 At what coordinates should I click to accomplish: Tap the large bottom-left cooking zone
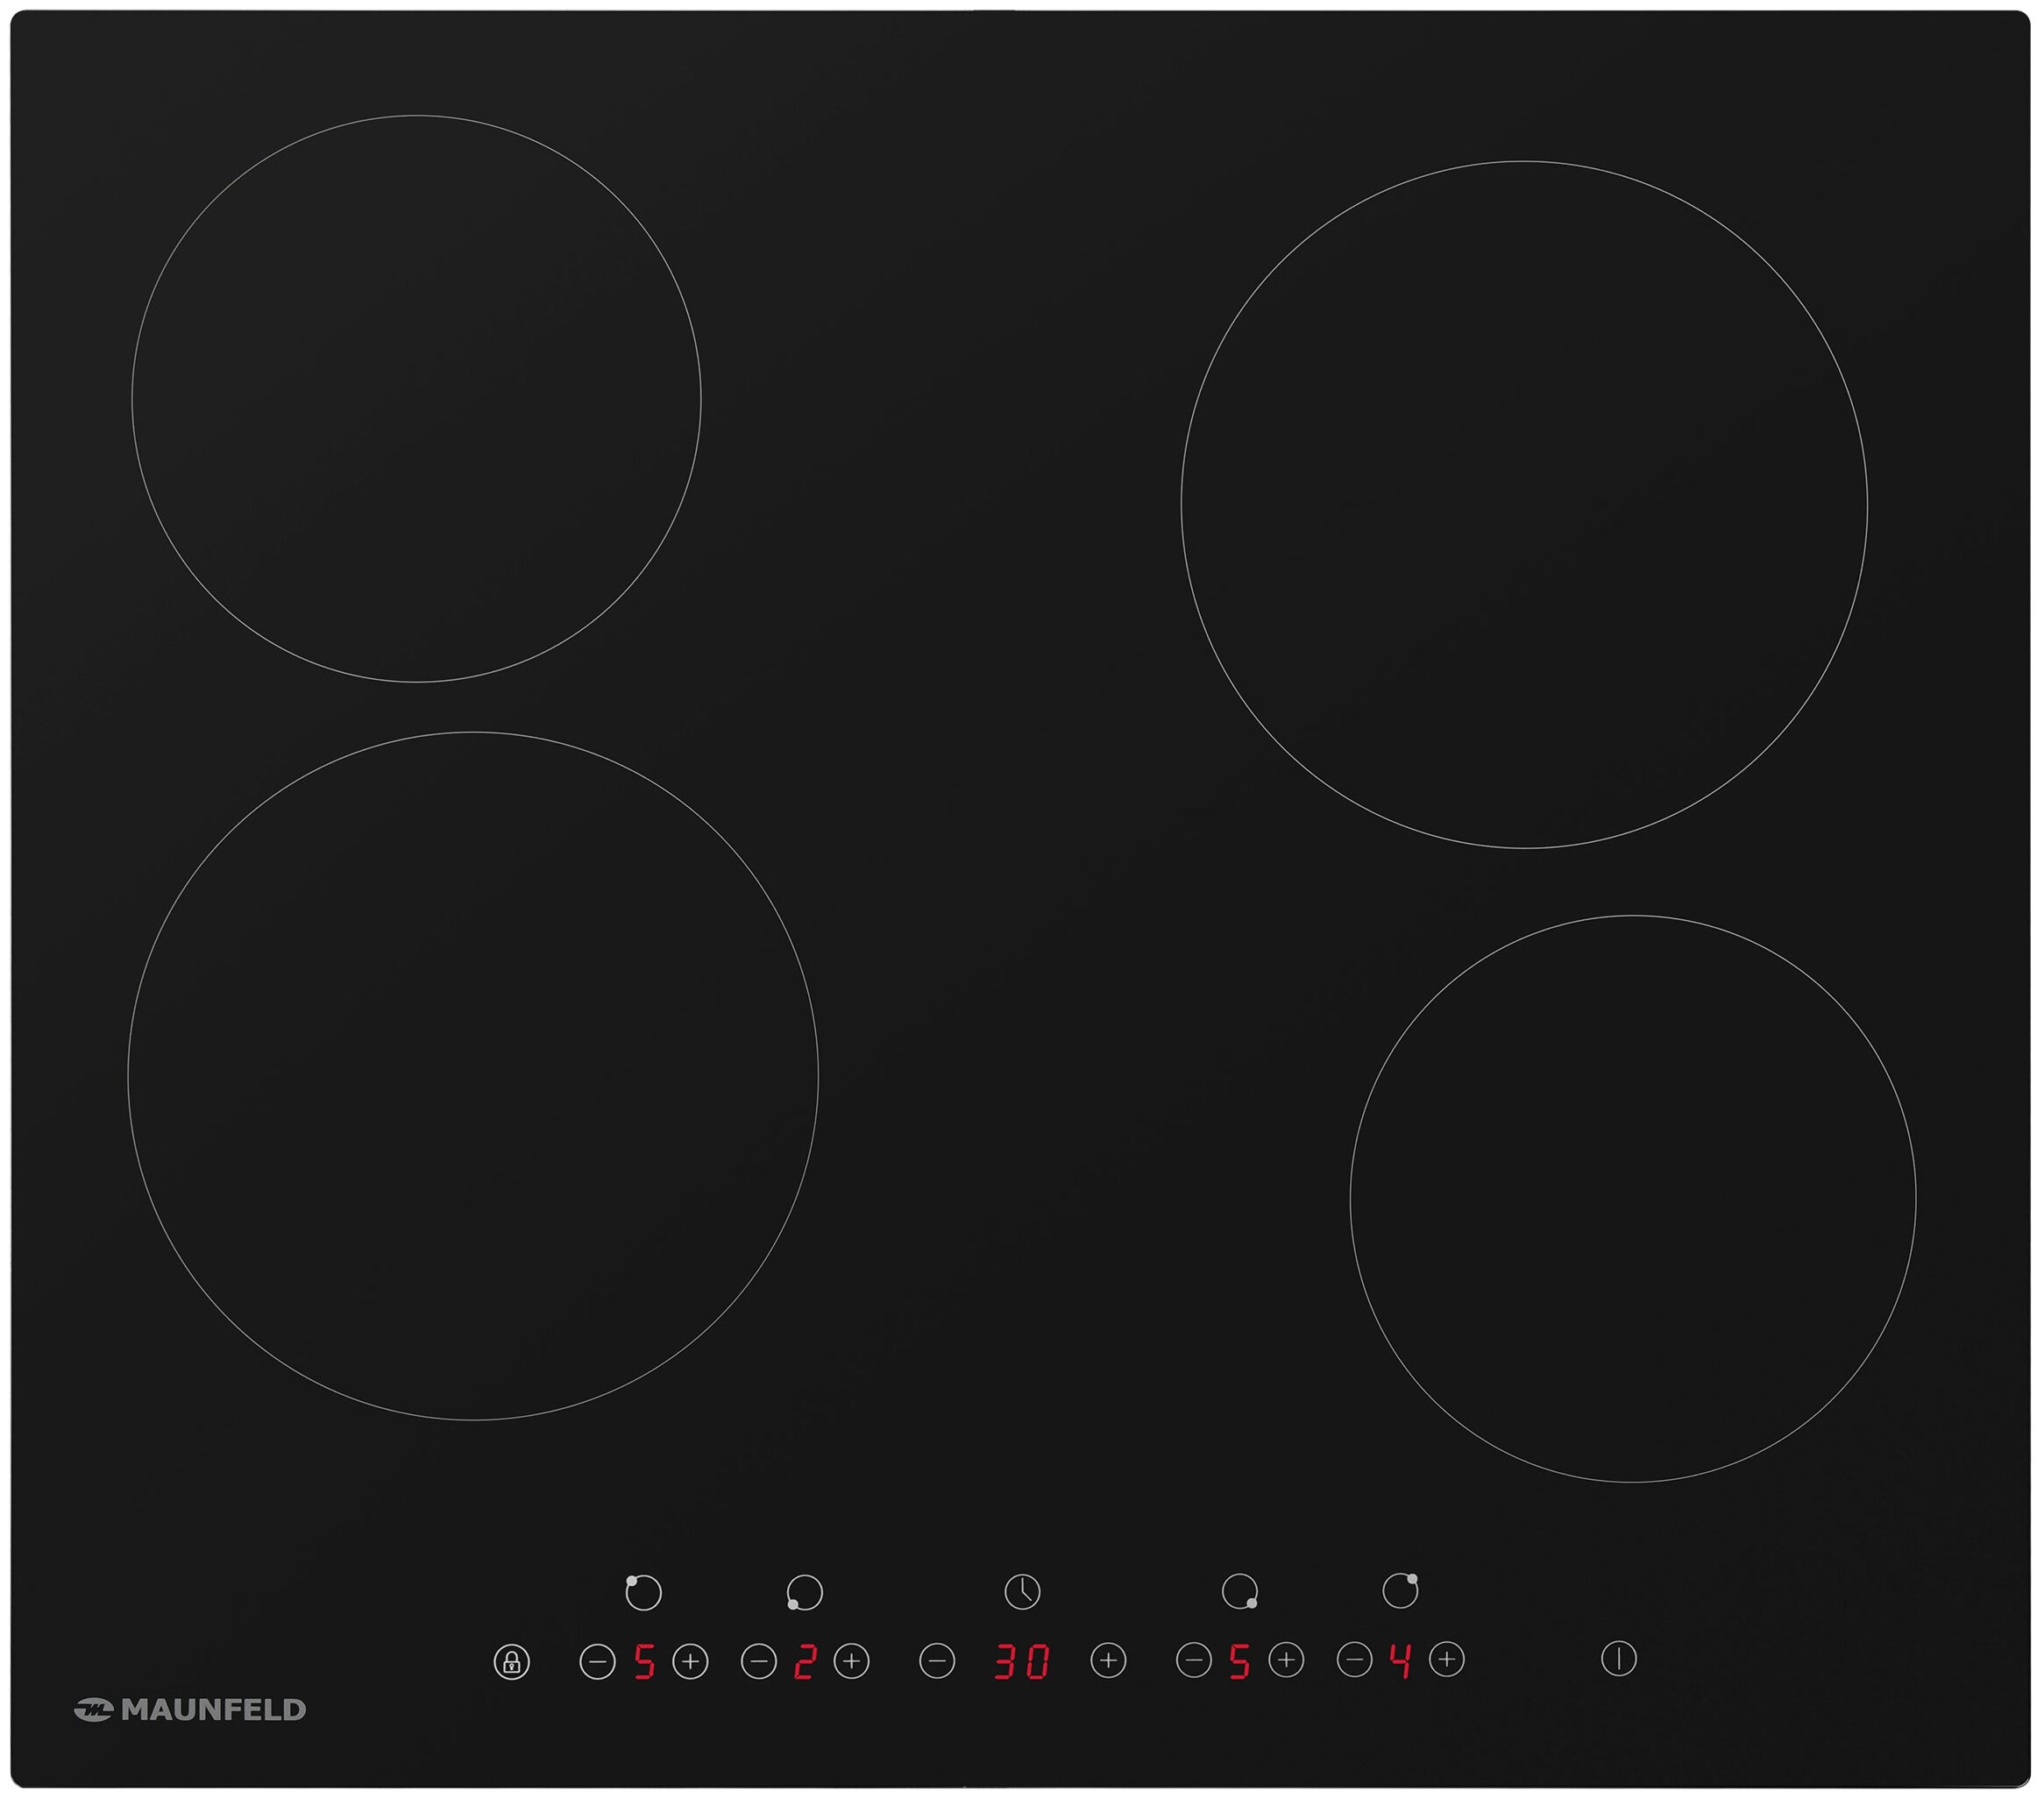[473, 1076]
